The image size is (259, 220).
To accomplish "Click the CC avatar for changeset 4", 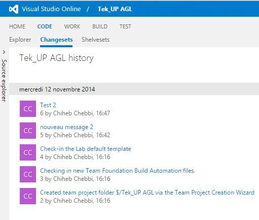I will 28,152.
